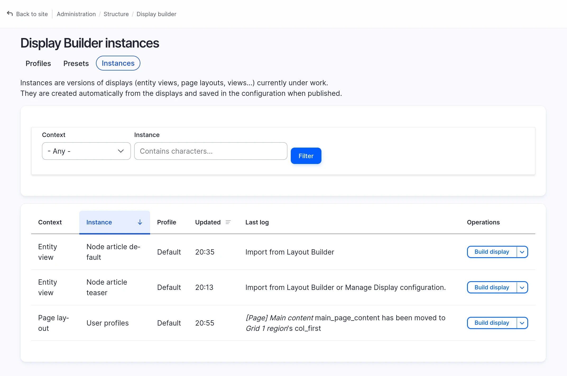
Task: Focus the Instance contains characters field
Action: (210, 151)
